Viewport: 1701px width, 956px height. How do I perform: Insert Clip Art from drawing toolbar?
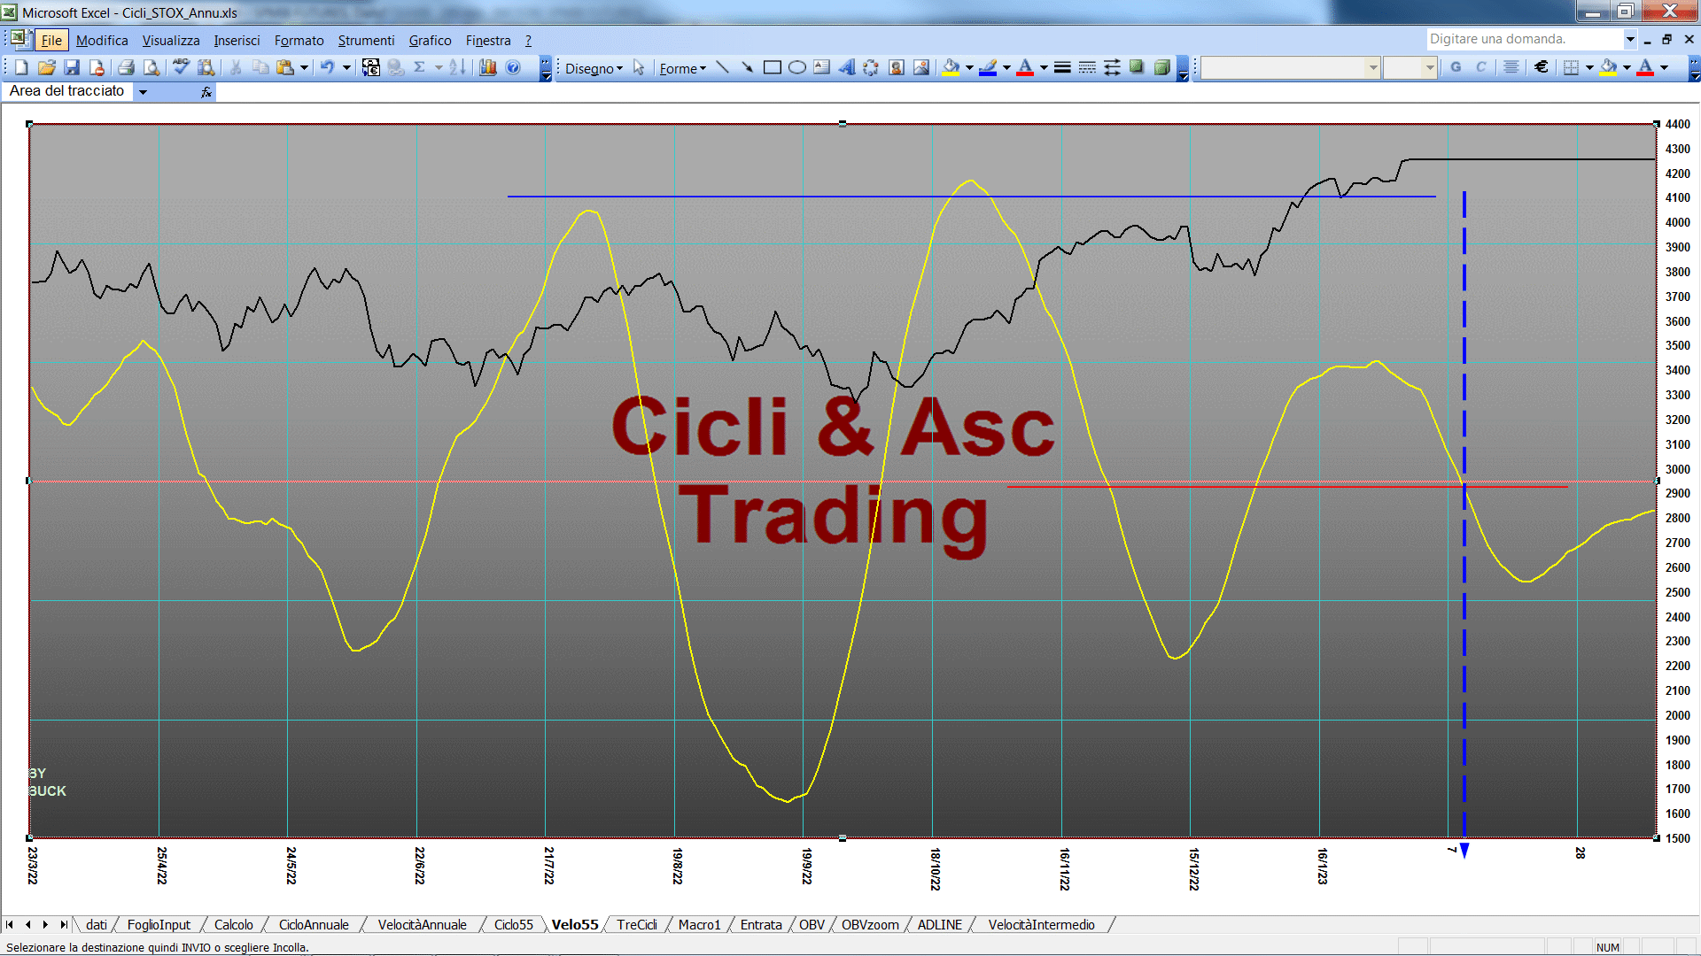pyautogui.click(x=897, y=67)
